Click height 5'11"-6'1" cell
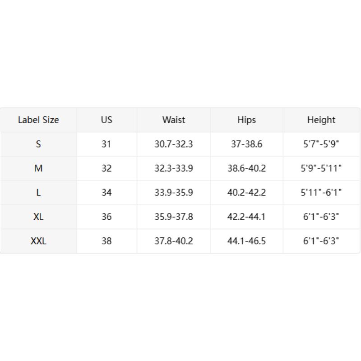 pos(321,193)
